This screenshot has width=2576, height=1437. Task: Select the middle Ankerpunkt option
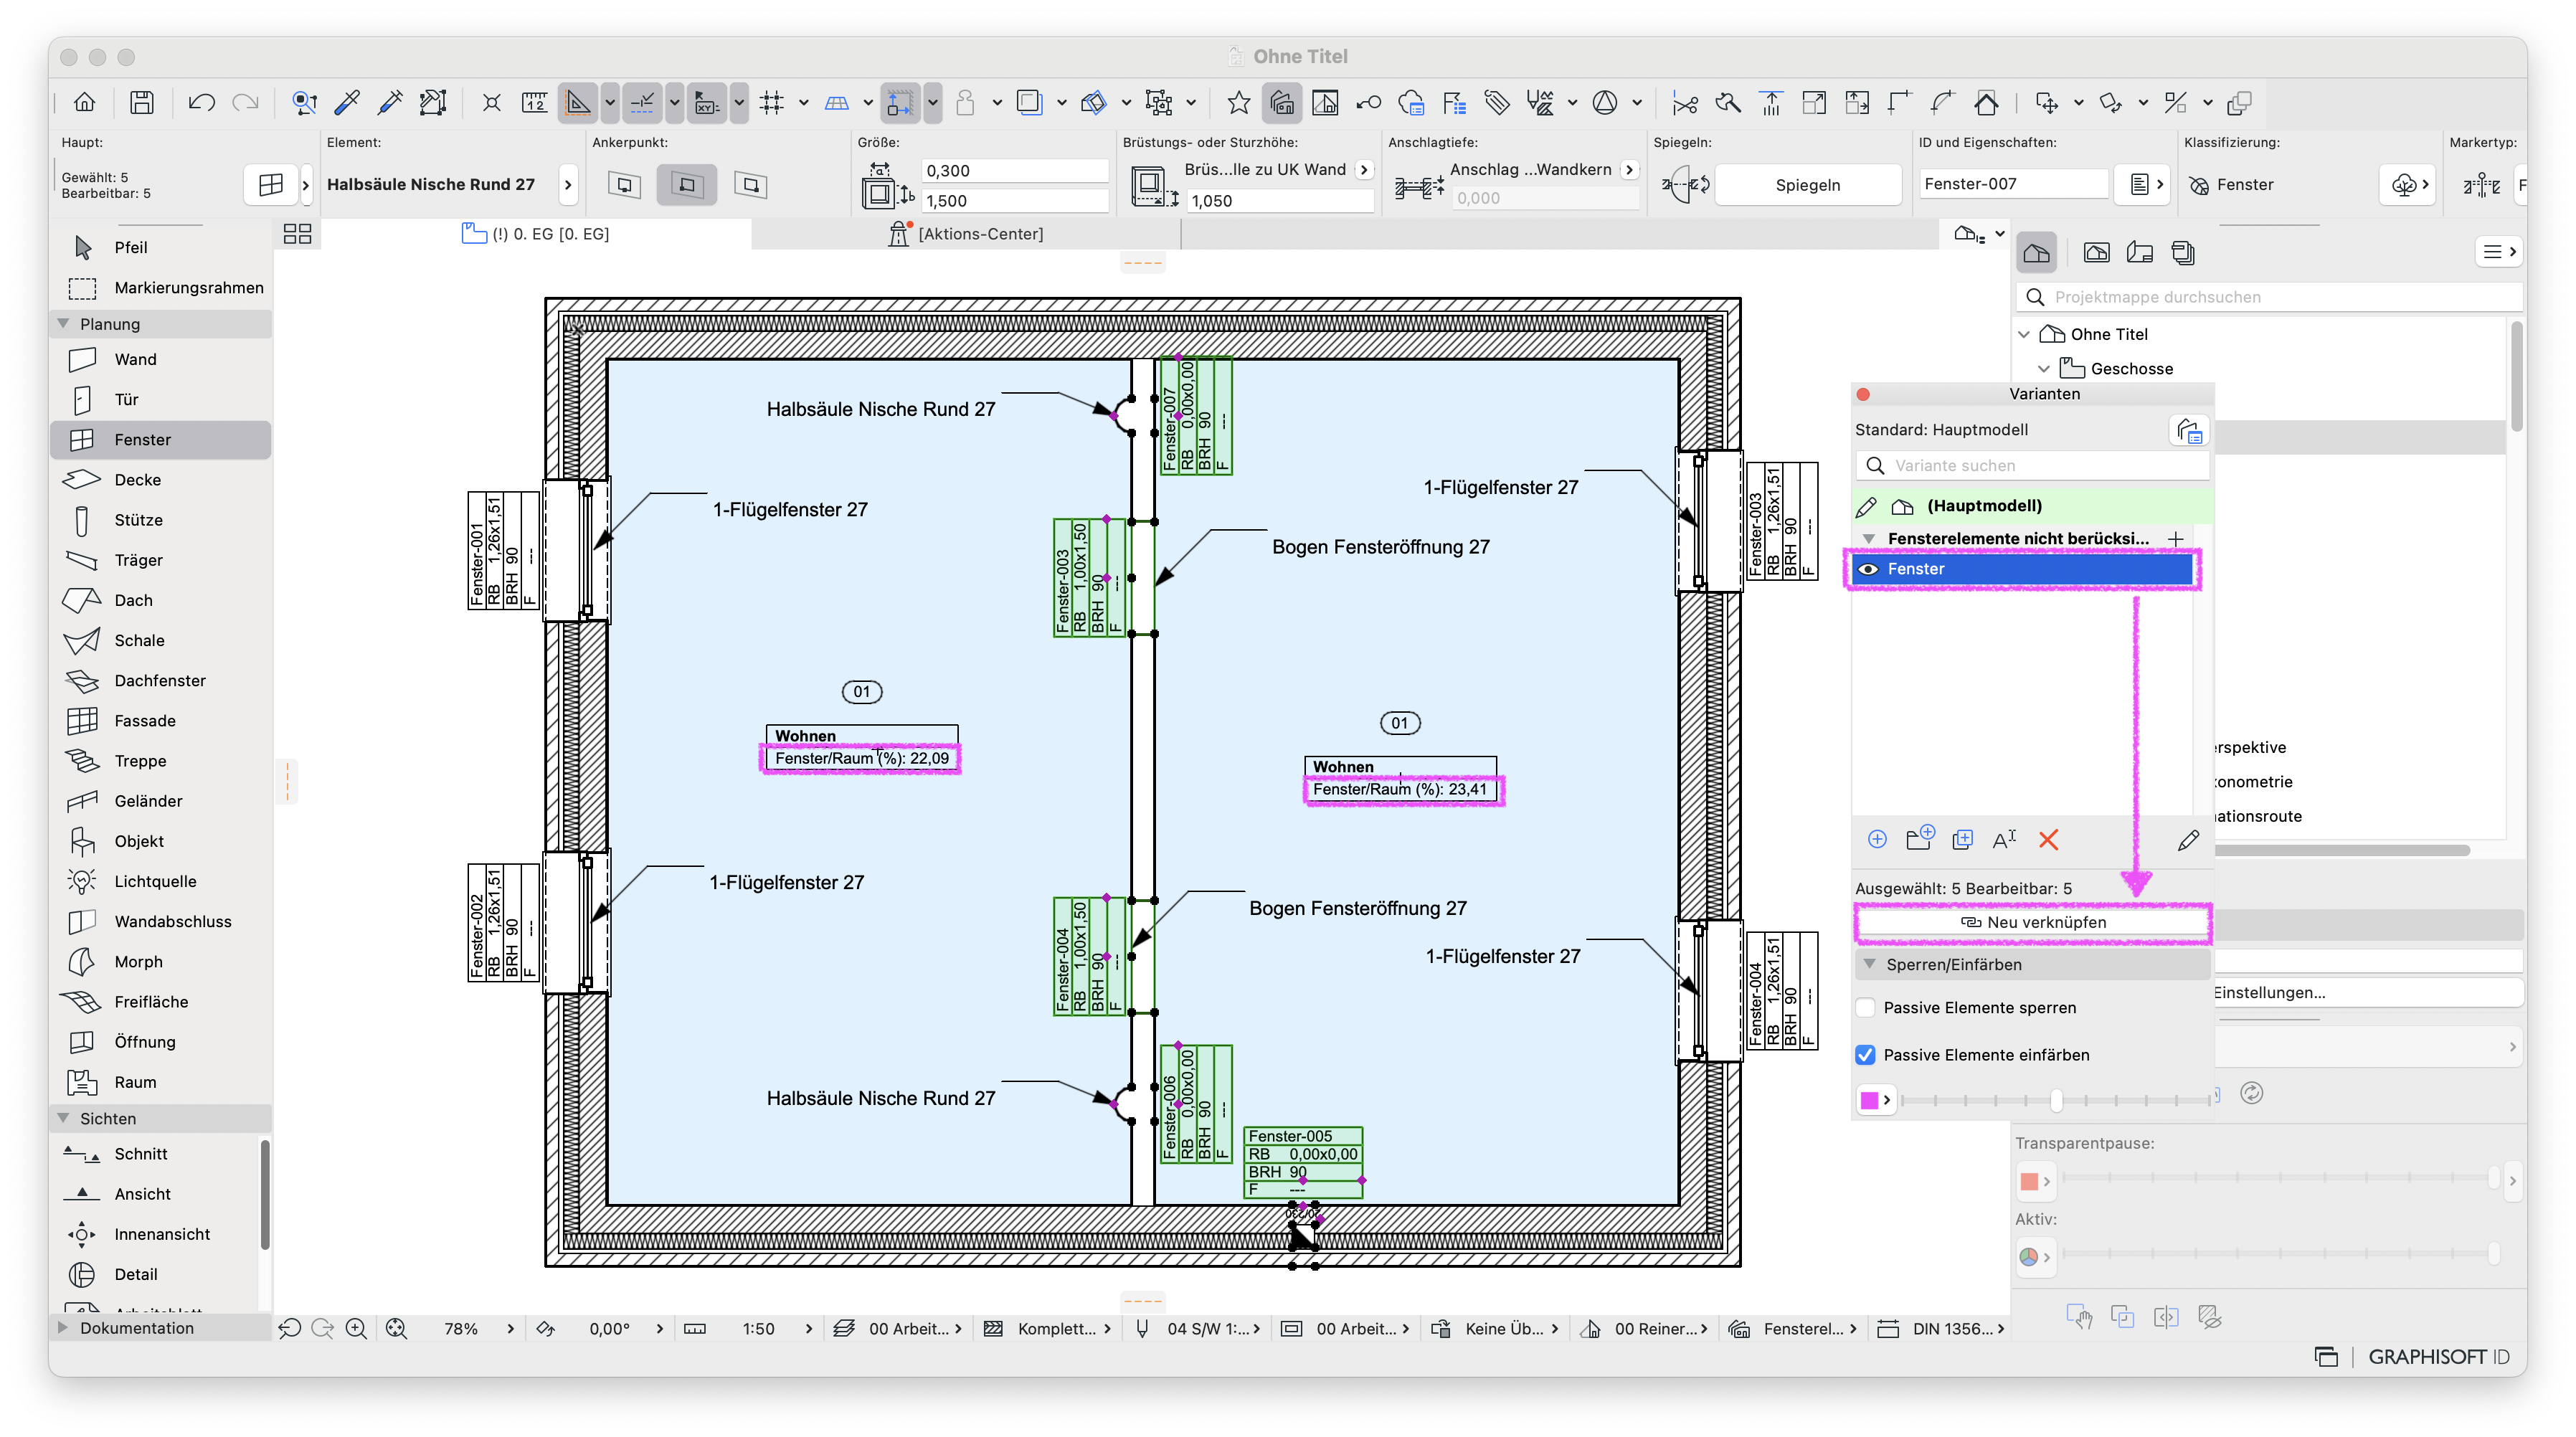[687, 184]
